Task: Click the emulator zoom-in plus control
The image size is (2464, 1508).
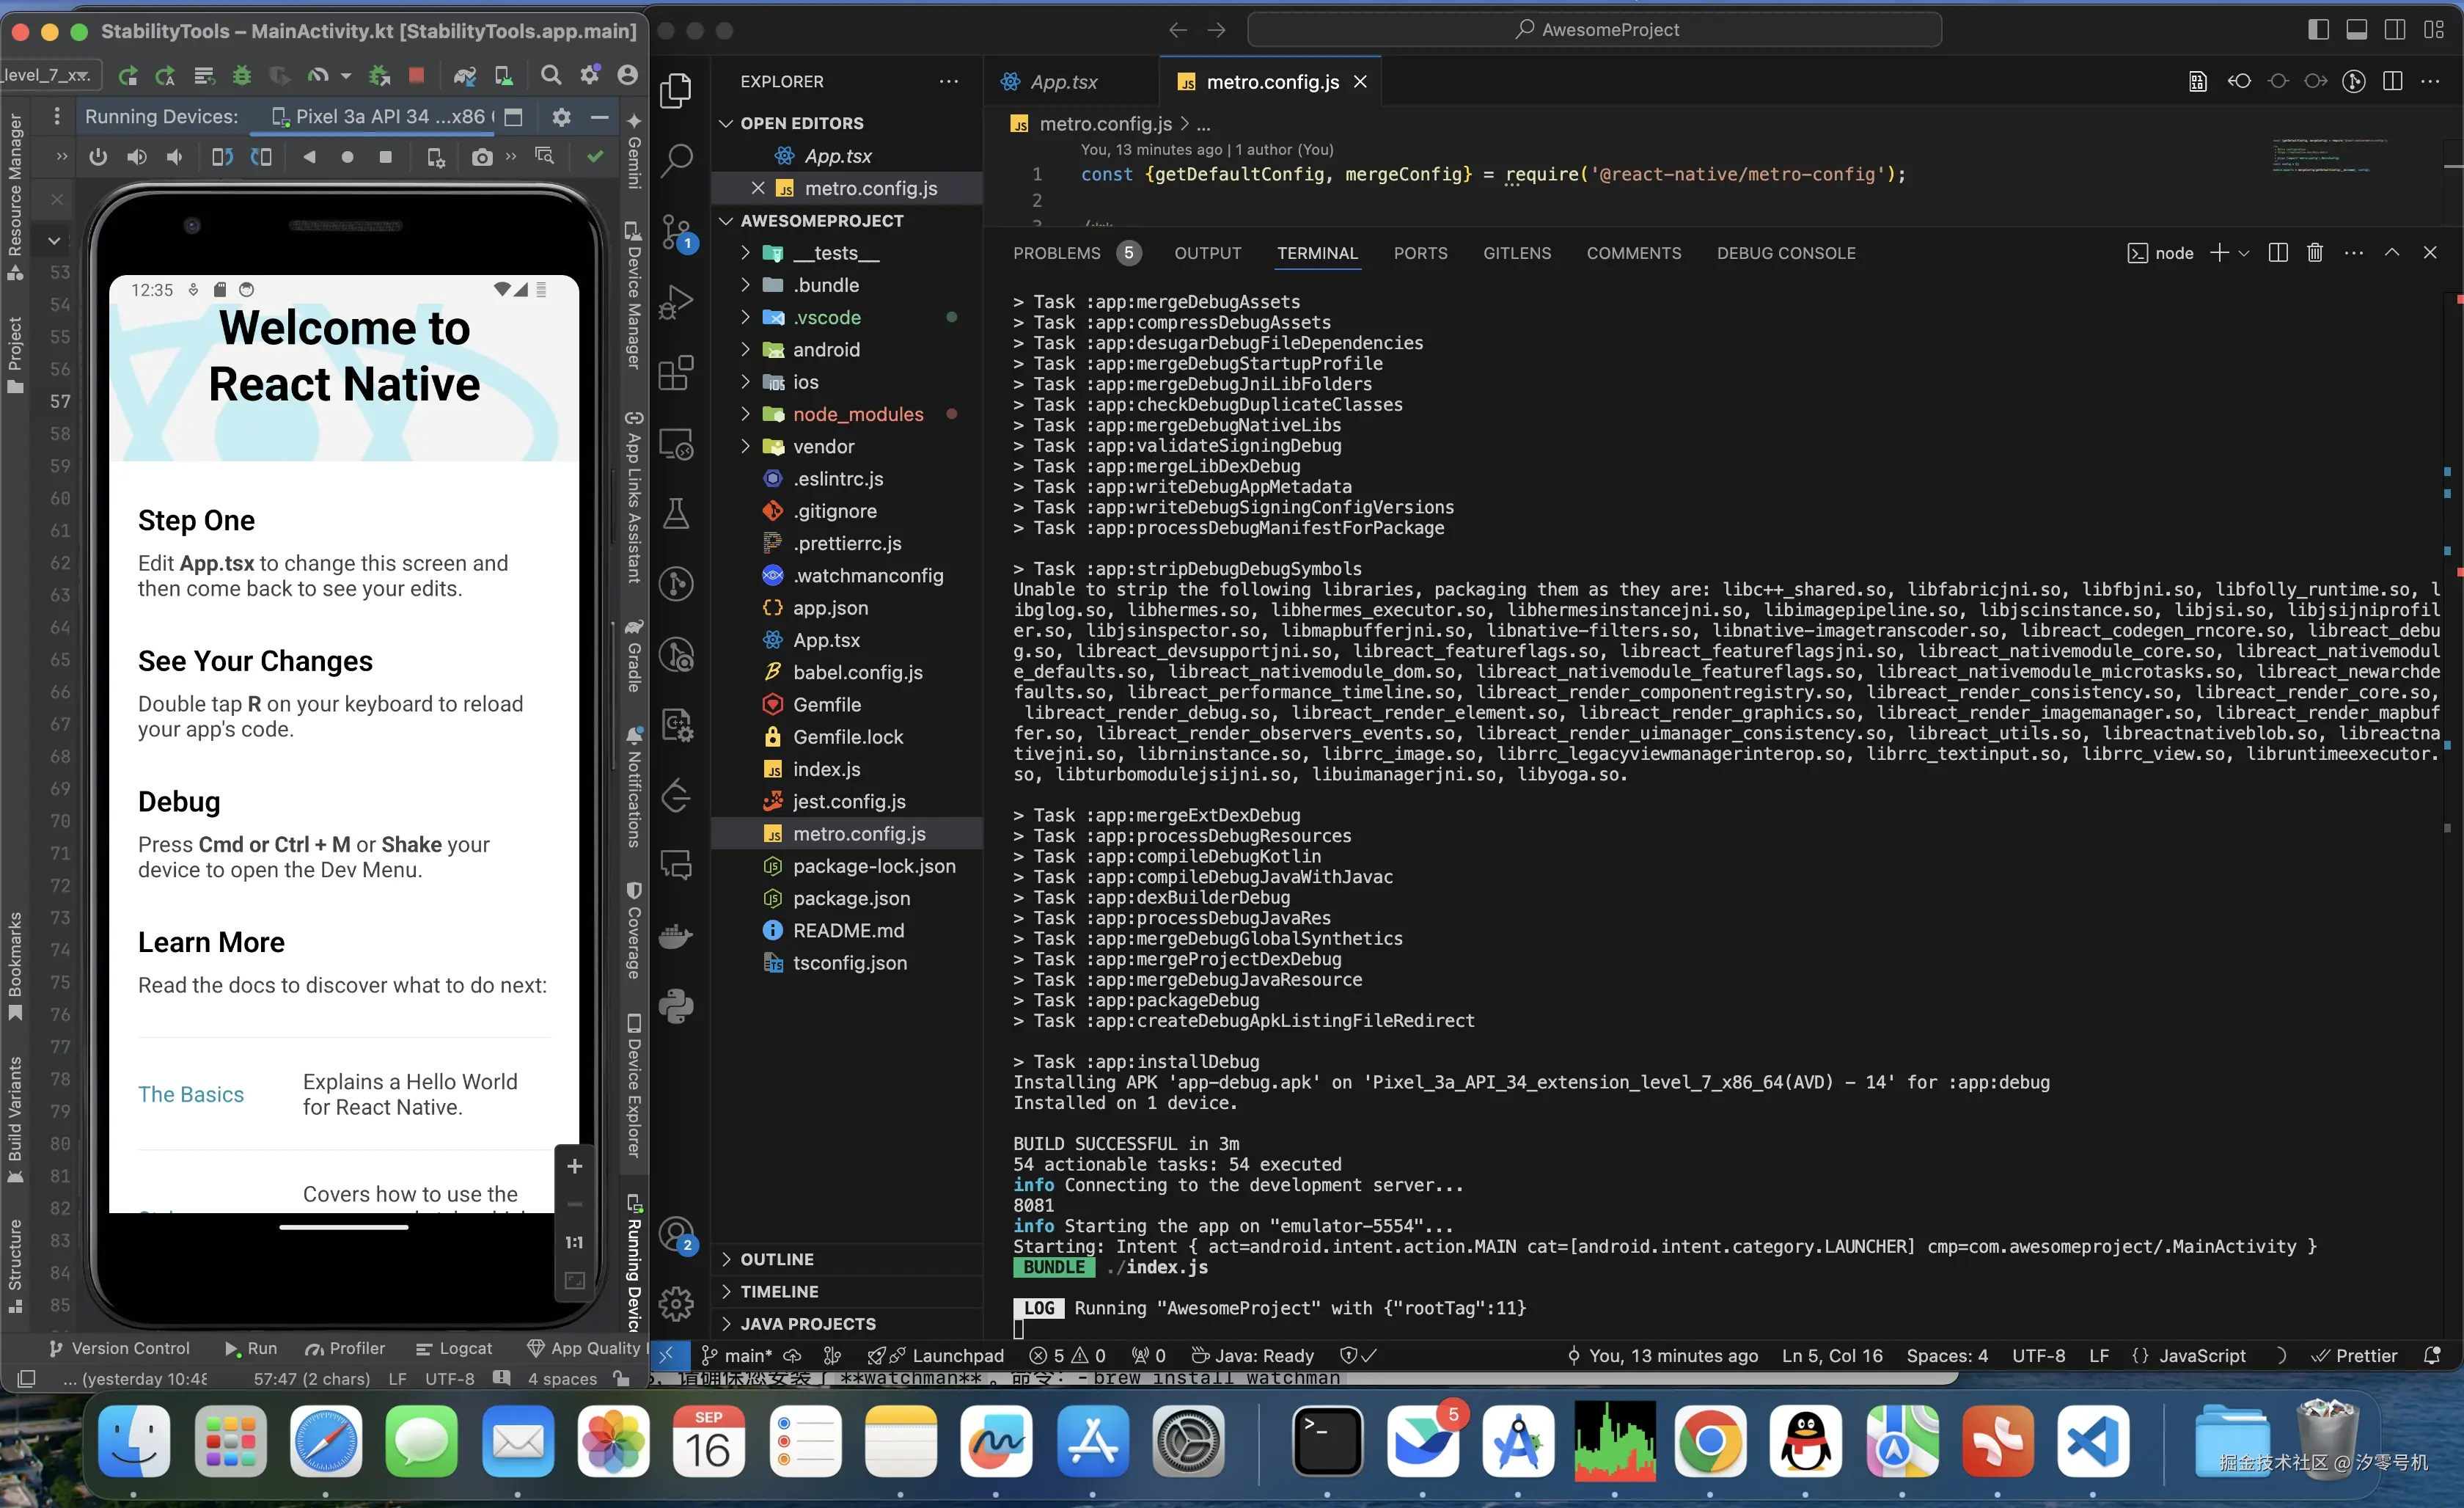Action: click(x=574, y=1166)
